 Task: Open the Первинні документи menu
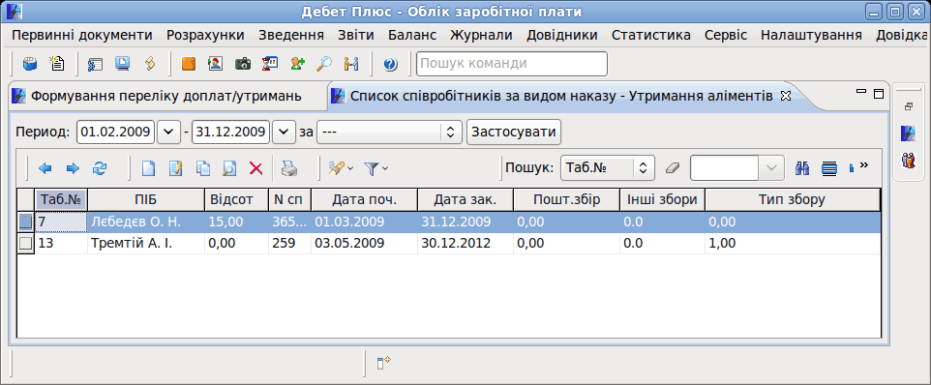point(82,35)
